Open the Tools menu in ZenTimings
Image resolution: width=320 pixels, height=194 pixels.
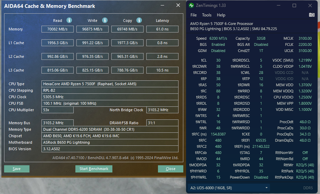[207, 15]
